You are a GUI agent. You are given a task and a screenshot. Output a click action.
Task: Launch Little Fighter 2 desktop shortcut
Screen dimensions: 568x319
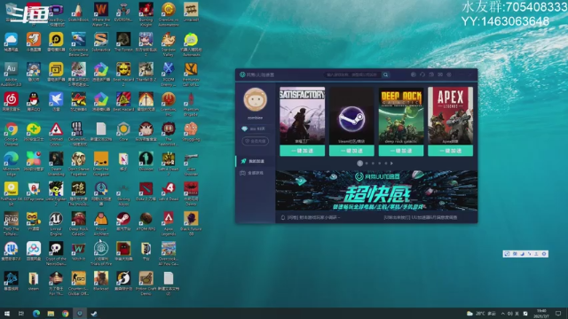56,194
